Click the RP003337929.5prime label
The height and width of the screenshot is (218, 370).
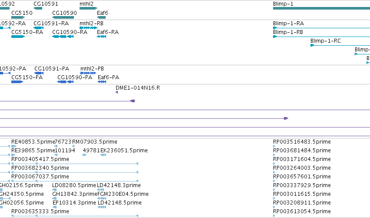point(302,185)
